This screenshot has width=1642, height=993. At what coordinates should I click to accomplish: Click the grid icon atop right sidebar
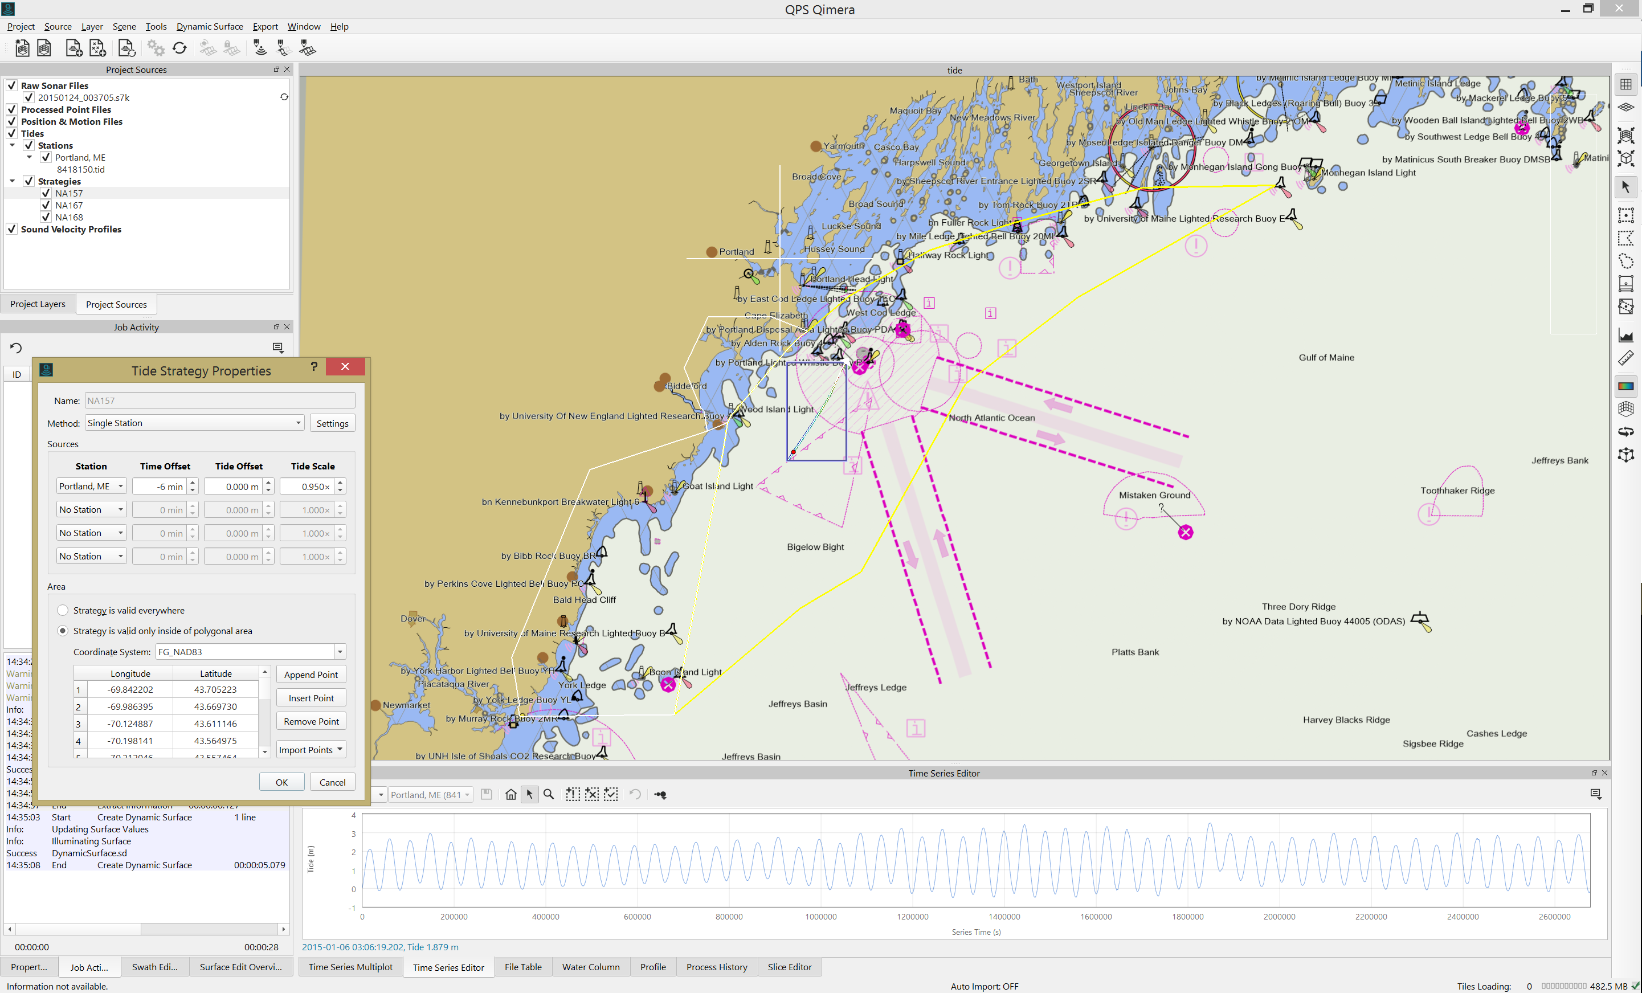tap(1626, 84)
